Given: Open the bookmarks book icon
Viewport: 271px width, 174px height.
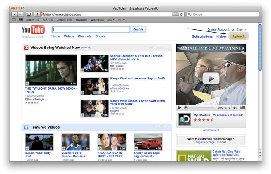Looking at the screenshot, I should pos(14,19).
